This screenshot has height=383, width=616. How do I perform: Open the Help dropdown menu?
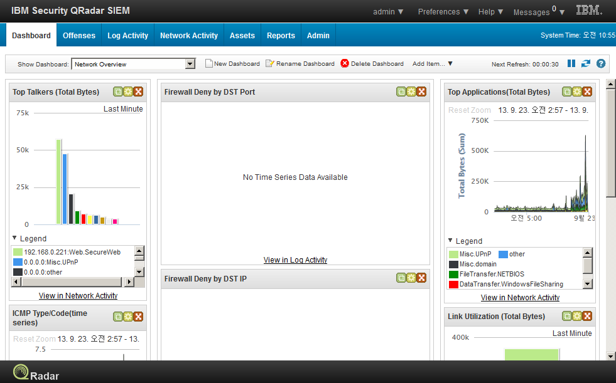490,12
